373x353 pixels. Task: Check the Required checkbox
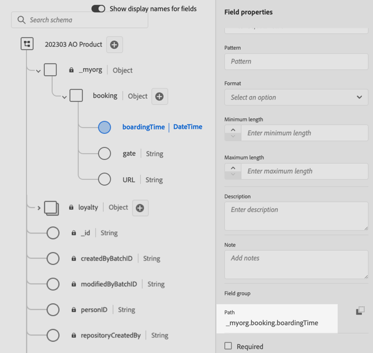tap(228, 346)
